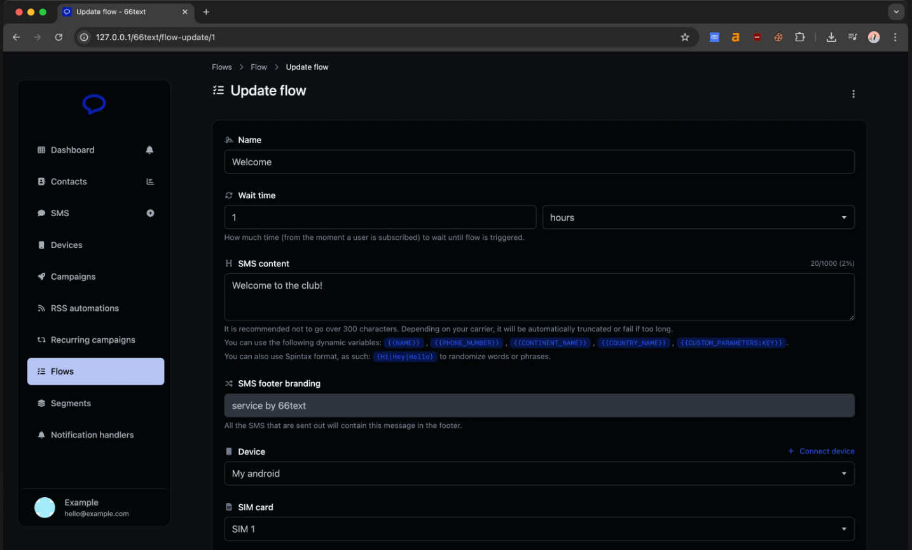Viewport: 912px width, 550px height.
Task: Click the browser back arrow
Action: pos(17,38)
